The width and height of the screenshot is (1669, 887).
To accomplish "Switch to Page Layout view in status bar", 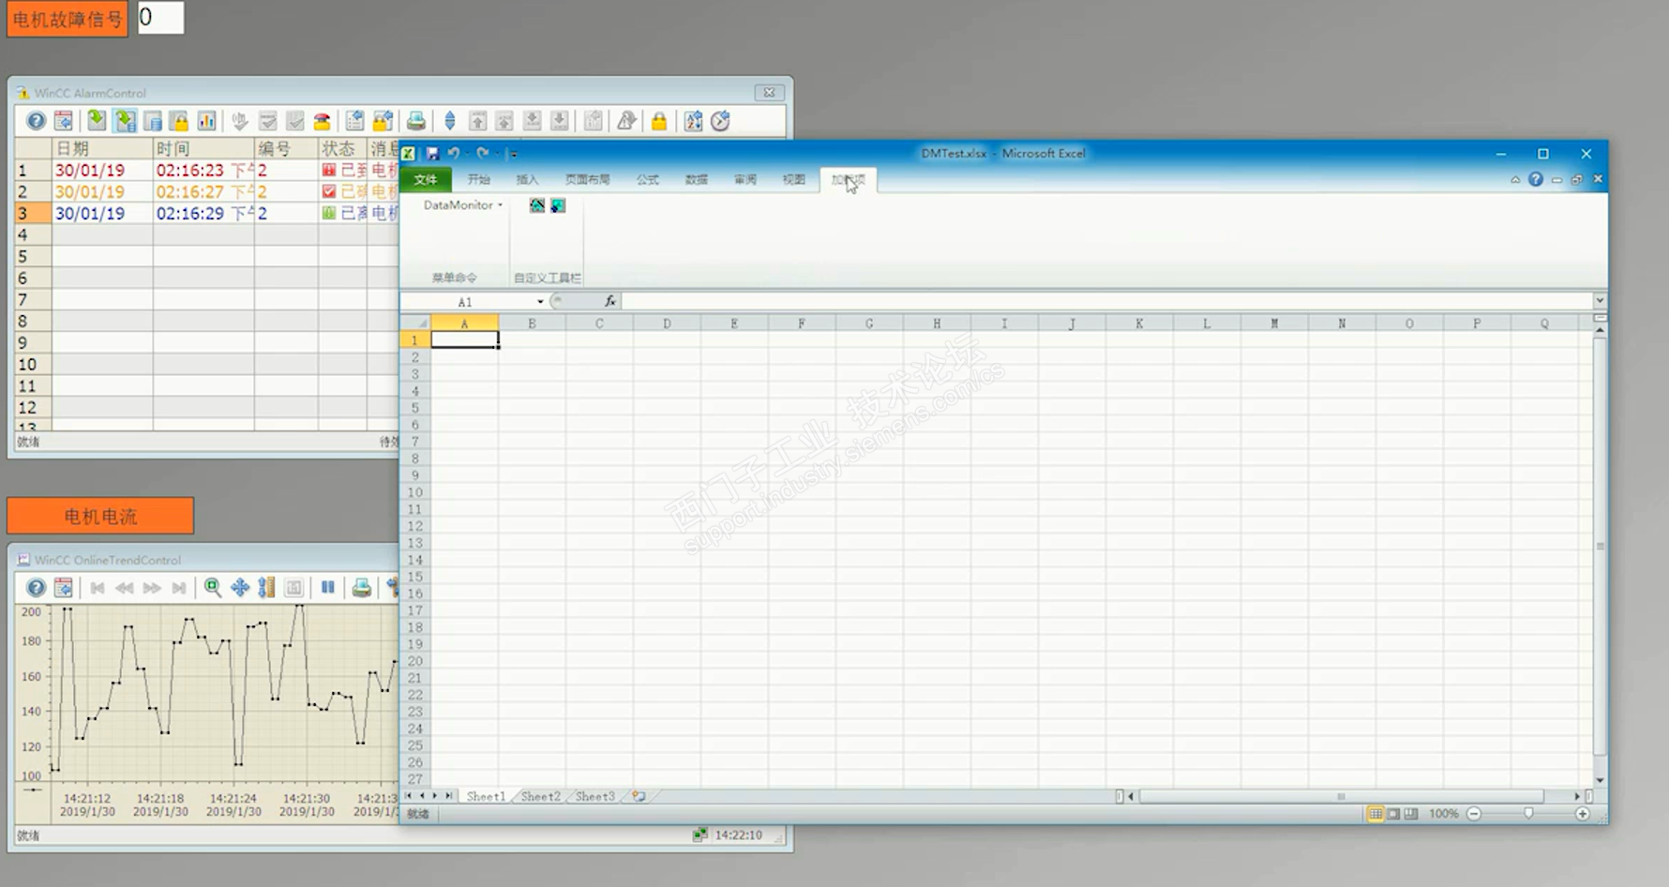I will [x=1393, y=814].
